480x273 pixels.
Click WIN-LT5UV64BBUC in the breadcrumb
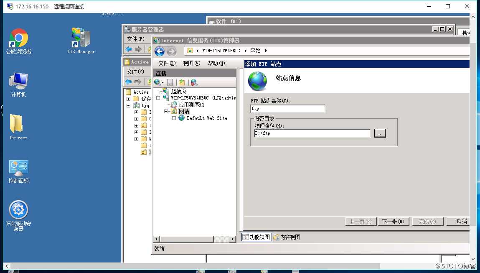click(221, 51)
